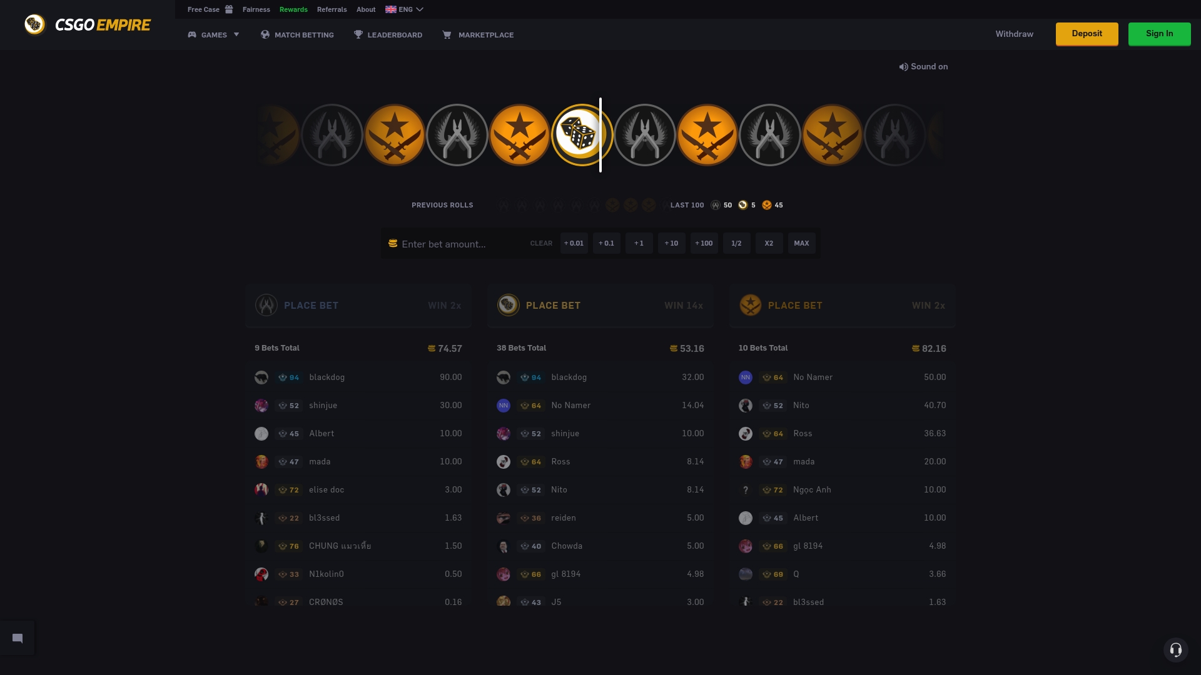
Task: Open live support via headset icon
Action: [x=1175, y=649]
